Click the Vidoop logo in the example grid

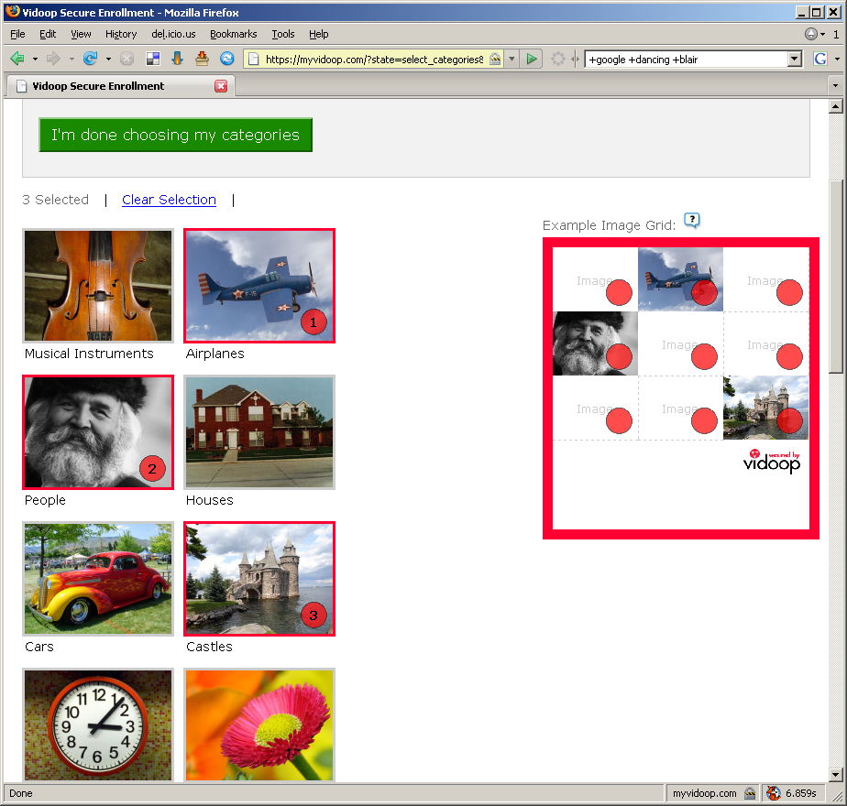[772, 462]
